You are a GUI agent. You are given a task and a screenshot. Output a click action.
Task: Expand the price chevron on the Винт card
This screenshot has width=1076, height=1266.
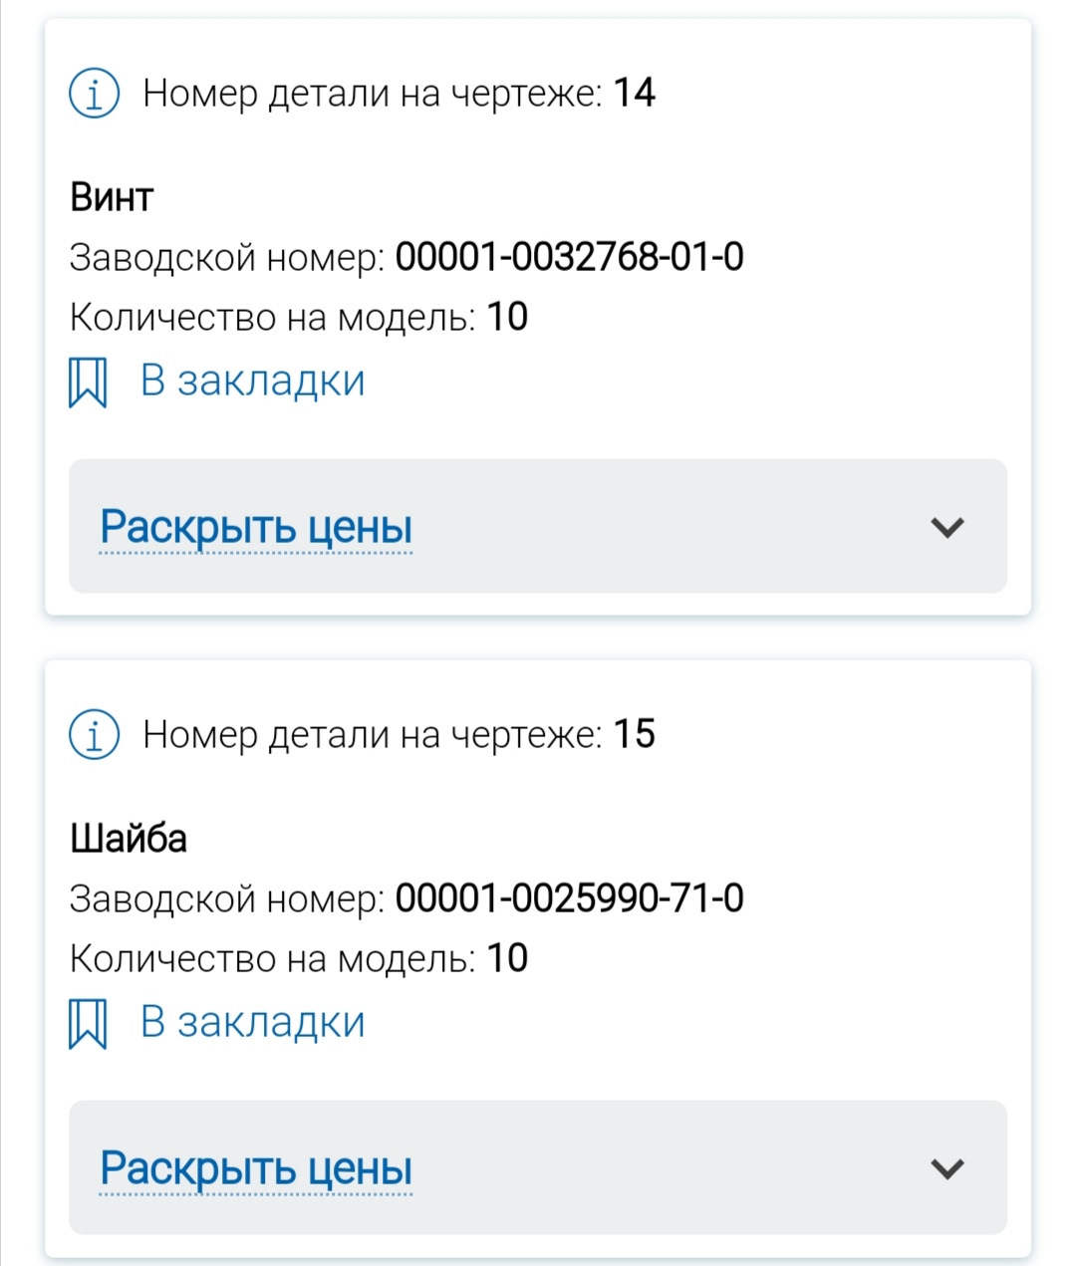pos(946,527)
